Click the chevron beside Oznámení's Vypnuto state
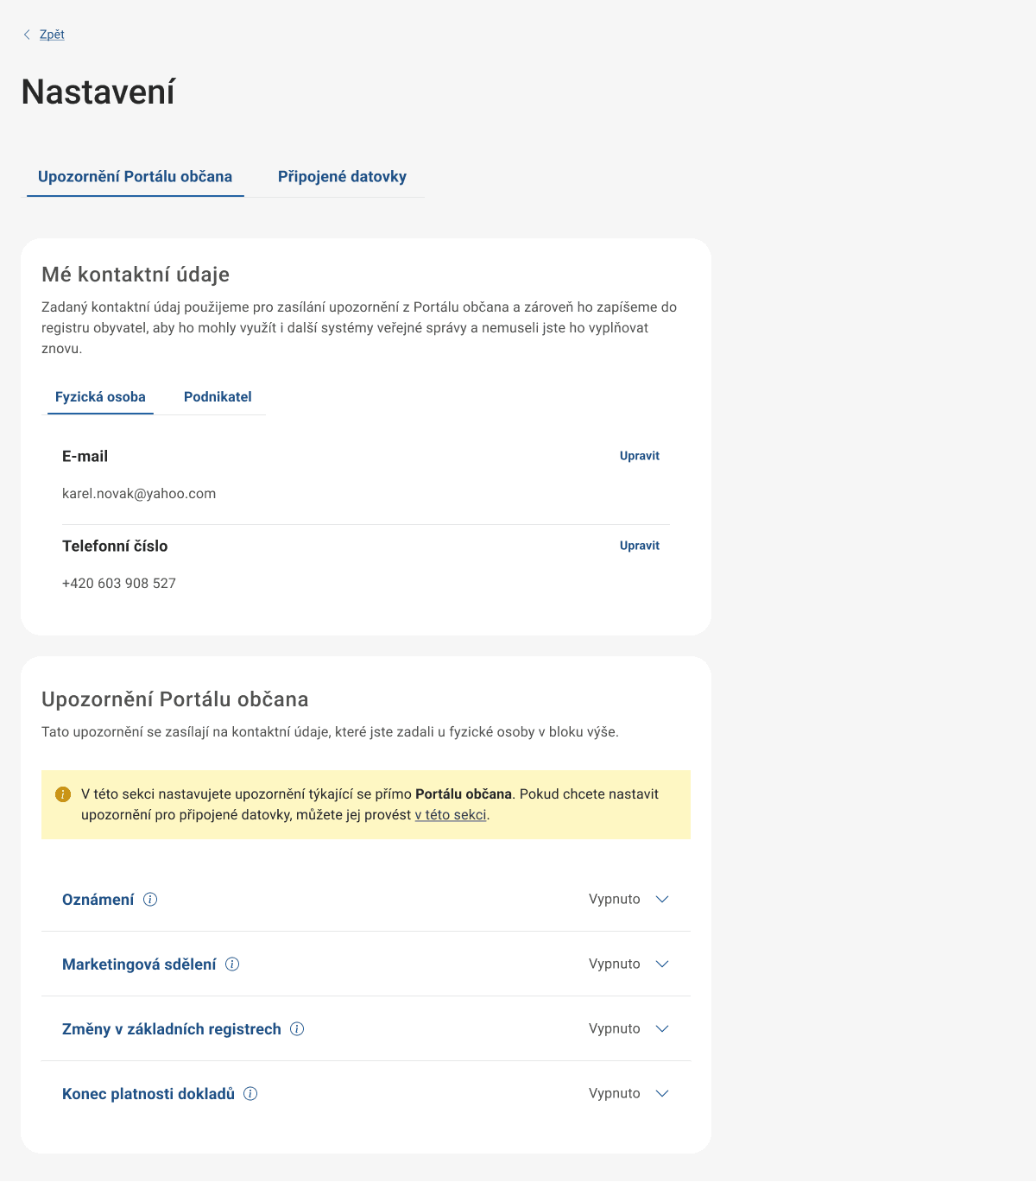The width and height of the screenshot is (1036, 1195). coord(661,900)
